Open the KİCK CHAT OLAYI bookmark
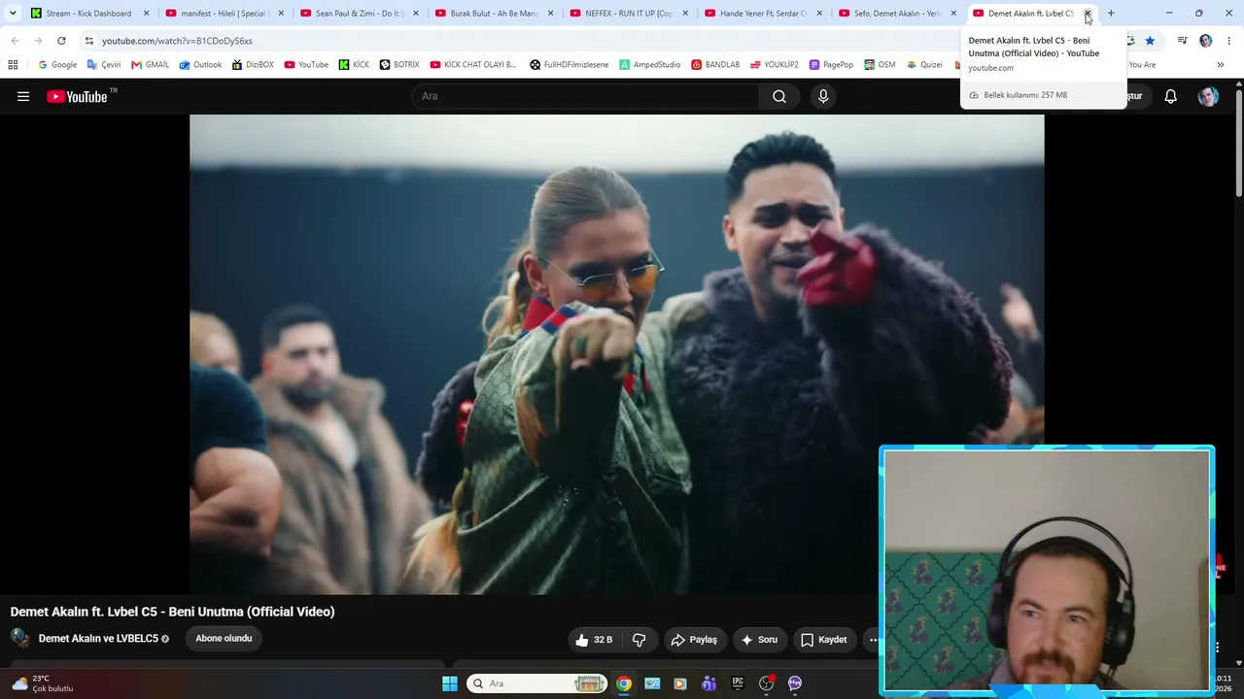Screen dimensions: 1244x699 (x=473, y=65)
